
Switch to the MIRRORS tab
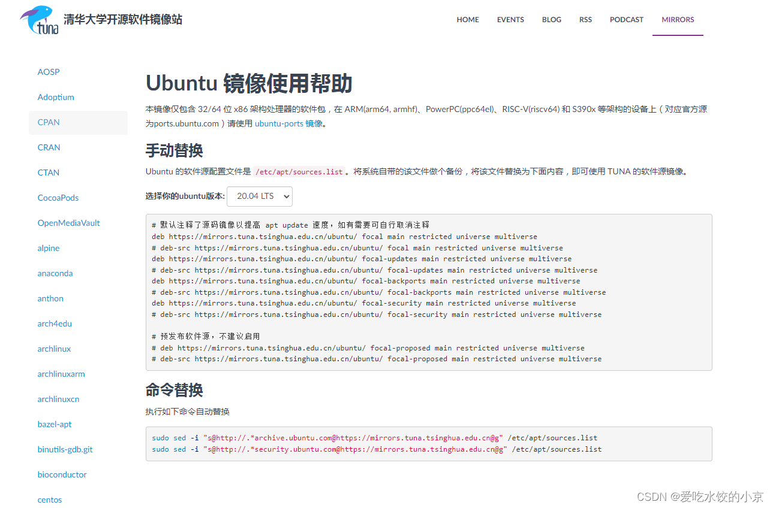(678, 20)
